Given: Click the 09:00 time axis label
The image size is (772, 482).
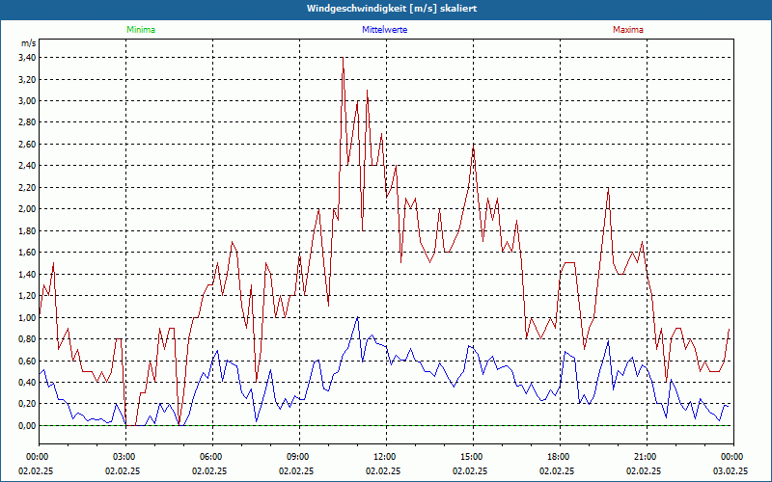Looking at the screenshot, I should [x=299, y=457].
